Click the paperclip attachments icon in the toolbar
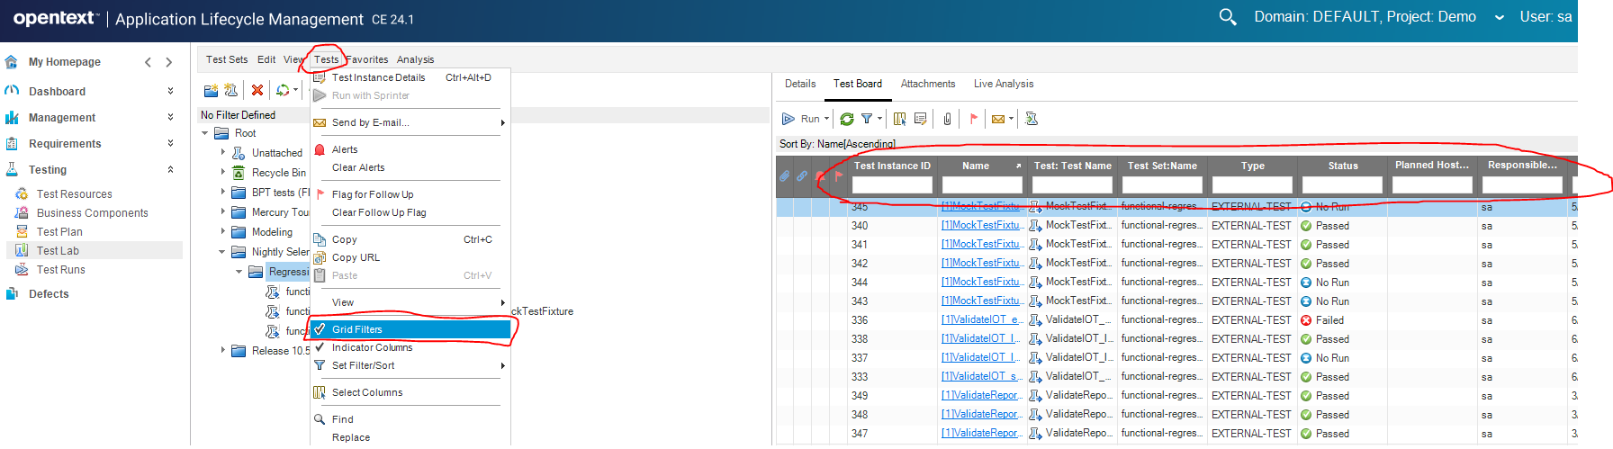 tap(947, 119)
